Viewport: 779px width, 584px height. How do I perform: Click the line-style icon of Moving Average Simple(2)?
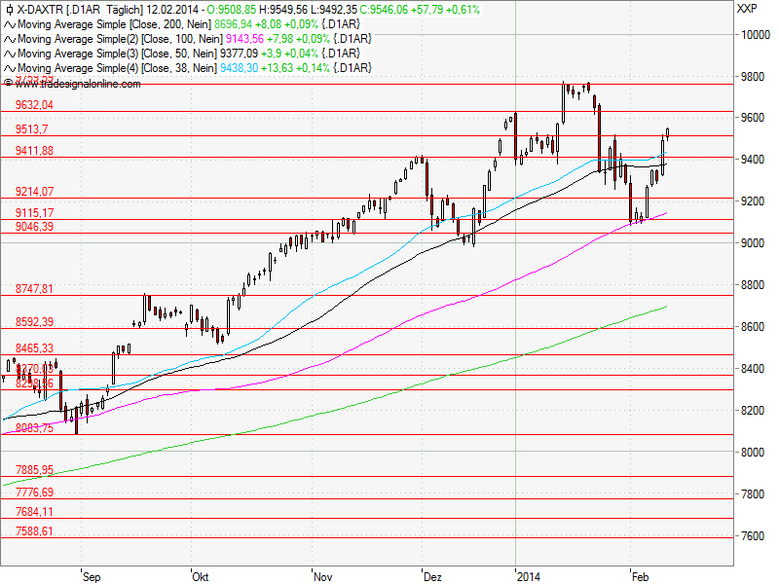point(9,40)
